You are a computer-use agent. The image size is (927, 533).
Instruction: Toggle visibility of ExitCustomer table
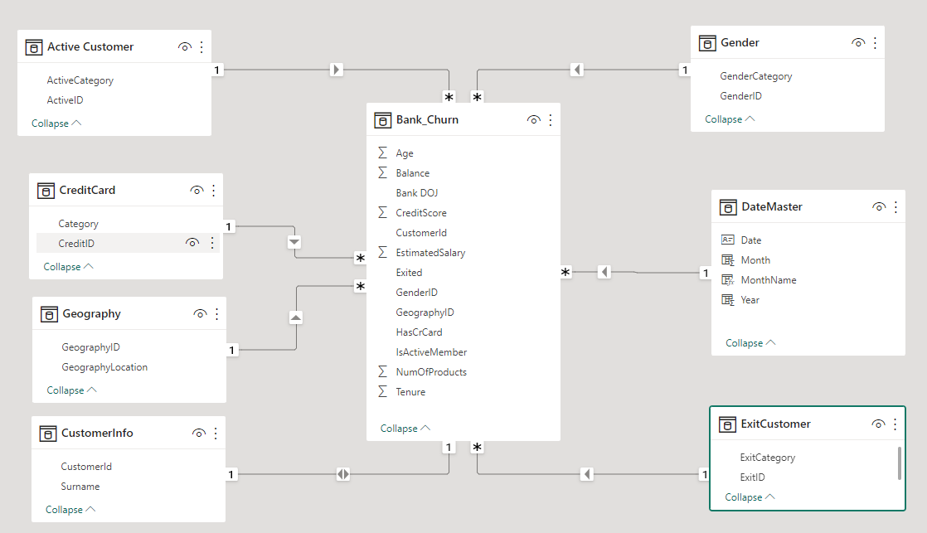878,424
